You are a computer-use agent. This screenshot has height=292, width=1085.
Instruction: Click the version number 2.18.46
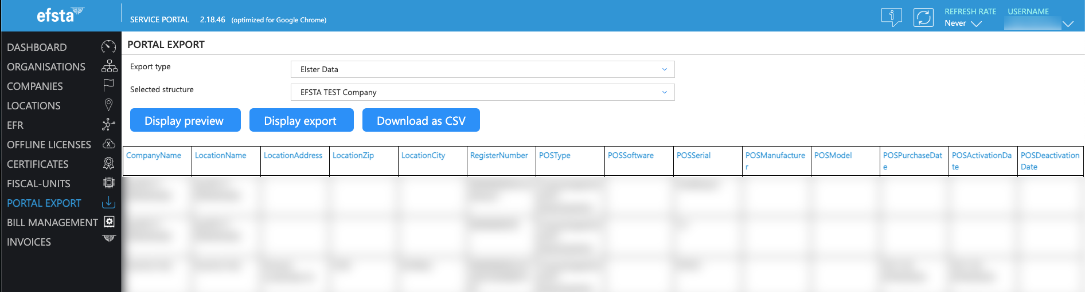click(212, 19)
